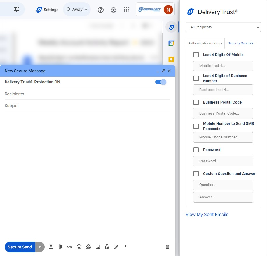Open account avatar N
This screenshot has height=256, width=267.
(168, 10)
